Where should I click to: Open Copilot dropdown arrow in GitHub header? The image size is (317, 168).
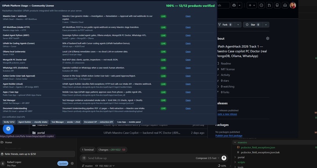click(240, 5)
